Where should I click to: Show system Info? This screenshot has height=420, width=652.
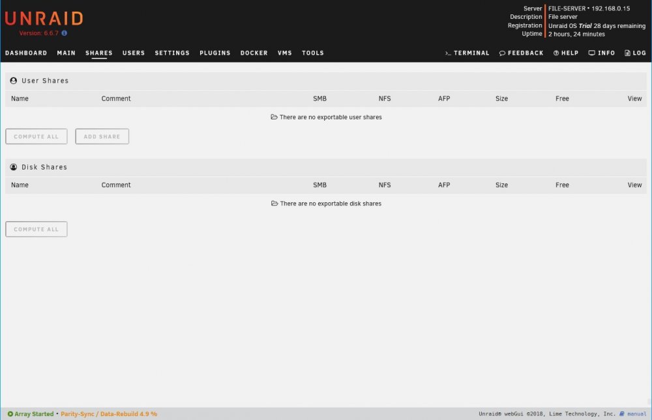click(602, 53)
